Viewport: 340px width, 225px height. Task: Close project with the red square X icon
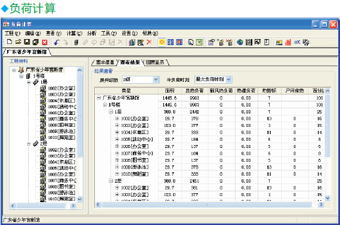click(x=44, y=42)
